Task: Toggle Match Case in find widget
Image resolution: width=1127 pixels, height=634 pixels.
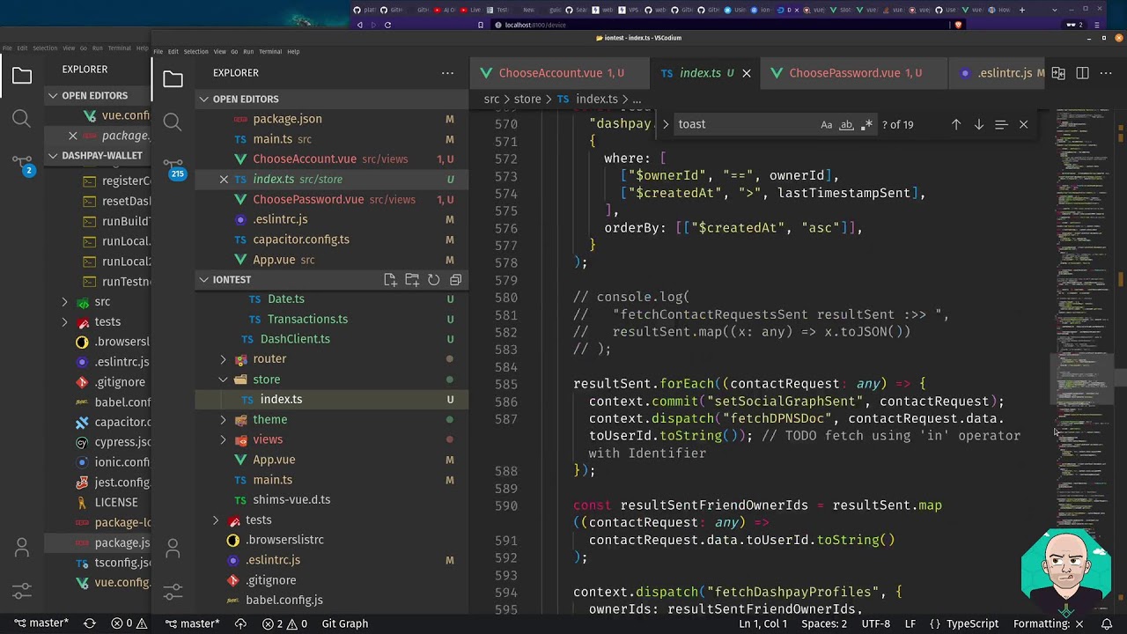Action: (x=827, y=124)
